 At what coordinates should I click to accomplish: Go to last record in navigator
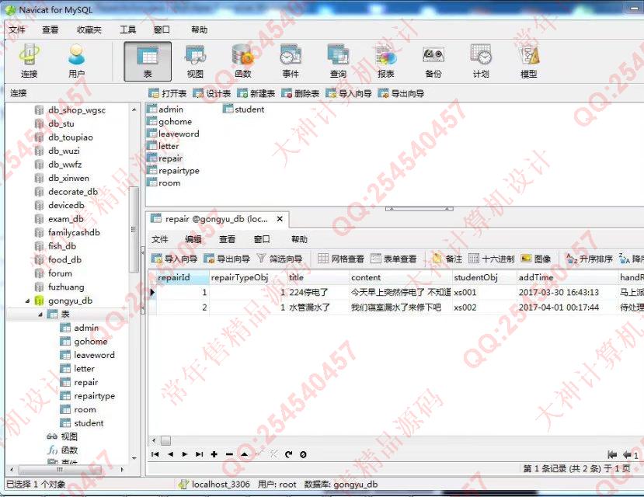tap(199, 454)
